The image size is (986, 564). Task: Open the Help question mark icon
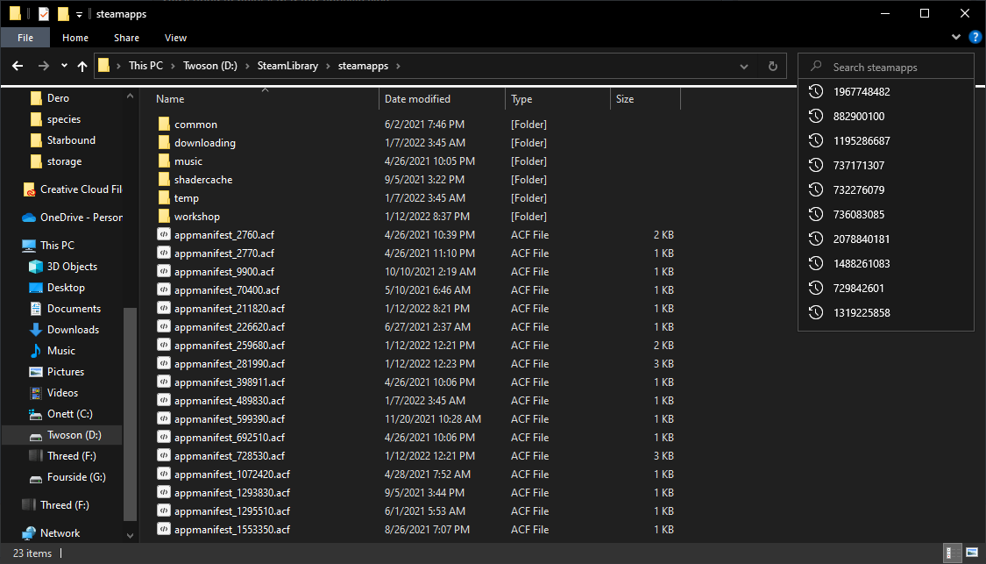pos(975,38)
